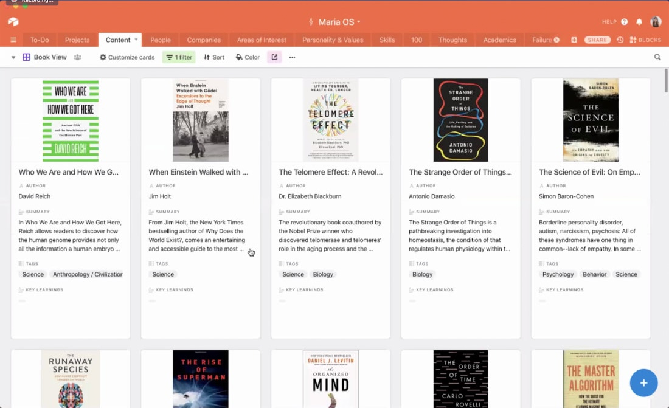This screenshot has width=669, height=408.
Task: Expand the views sidebar triangle
Action: (x=13, y=57)
